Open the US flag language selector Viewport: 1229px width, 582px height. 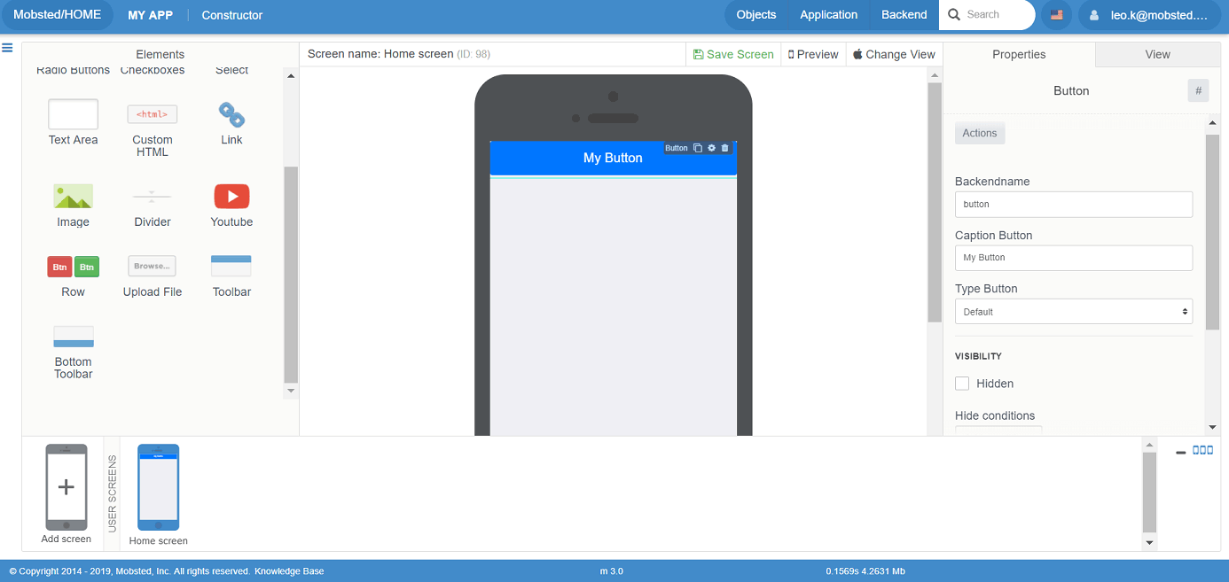point(1056,15)
